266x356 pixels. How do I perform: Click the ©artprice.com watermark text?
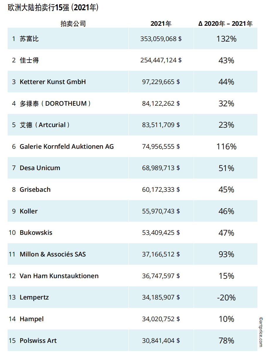261,332
